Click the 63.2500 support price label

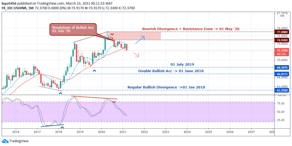282,90
